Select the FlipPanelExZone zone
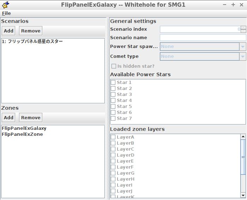Viewport: 247px width, 200px height. pyautogui.click(x=53, y=134)
